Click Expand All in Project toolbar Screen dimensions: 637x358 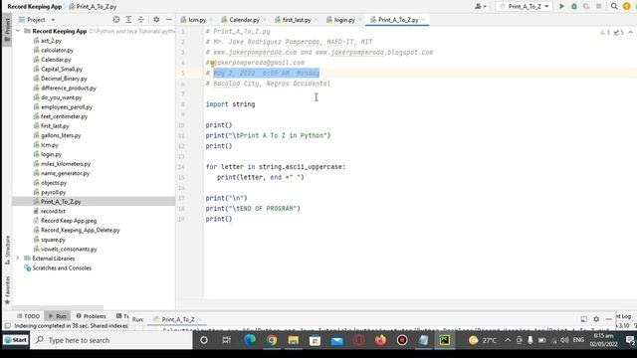[128, 20]
